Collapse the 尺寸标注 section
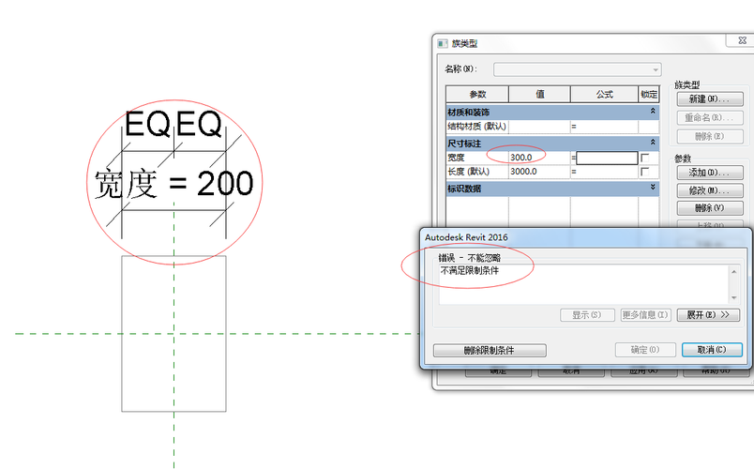 653,142
